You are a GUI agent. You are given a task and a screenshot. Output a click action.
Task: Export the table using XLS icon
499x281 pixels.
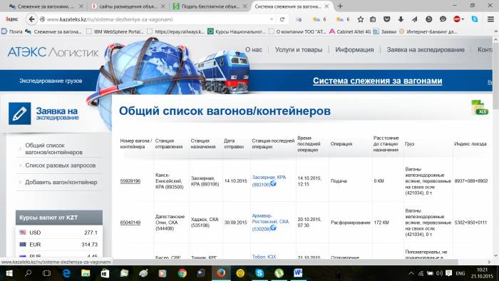coord(480,107)
